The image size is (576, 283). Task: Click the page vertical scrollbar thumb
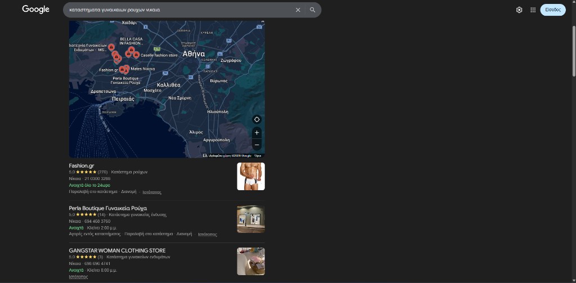click(574, 51)
